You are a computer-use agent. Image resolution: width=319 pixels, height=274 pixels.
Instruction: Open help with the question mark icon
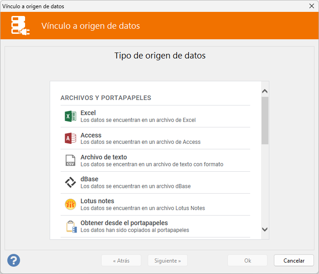[14, 260]
